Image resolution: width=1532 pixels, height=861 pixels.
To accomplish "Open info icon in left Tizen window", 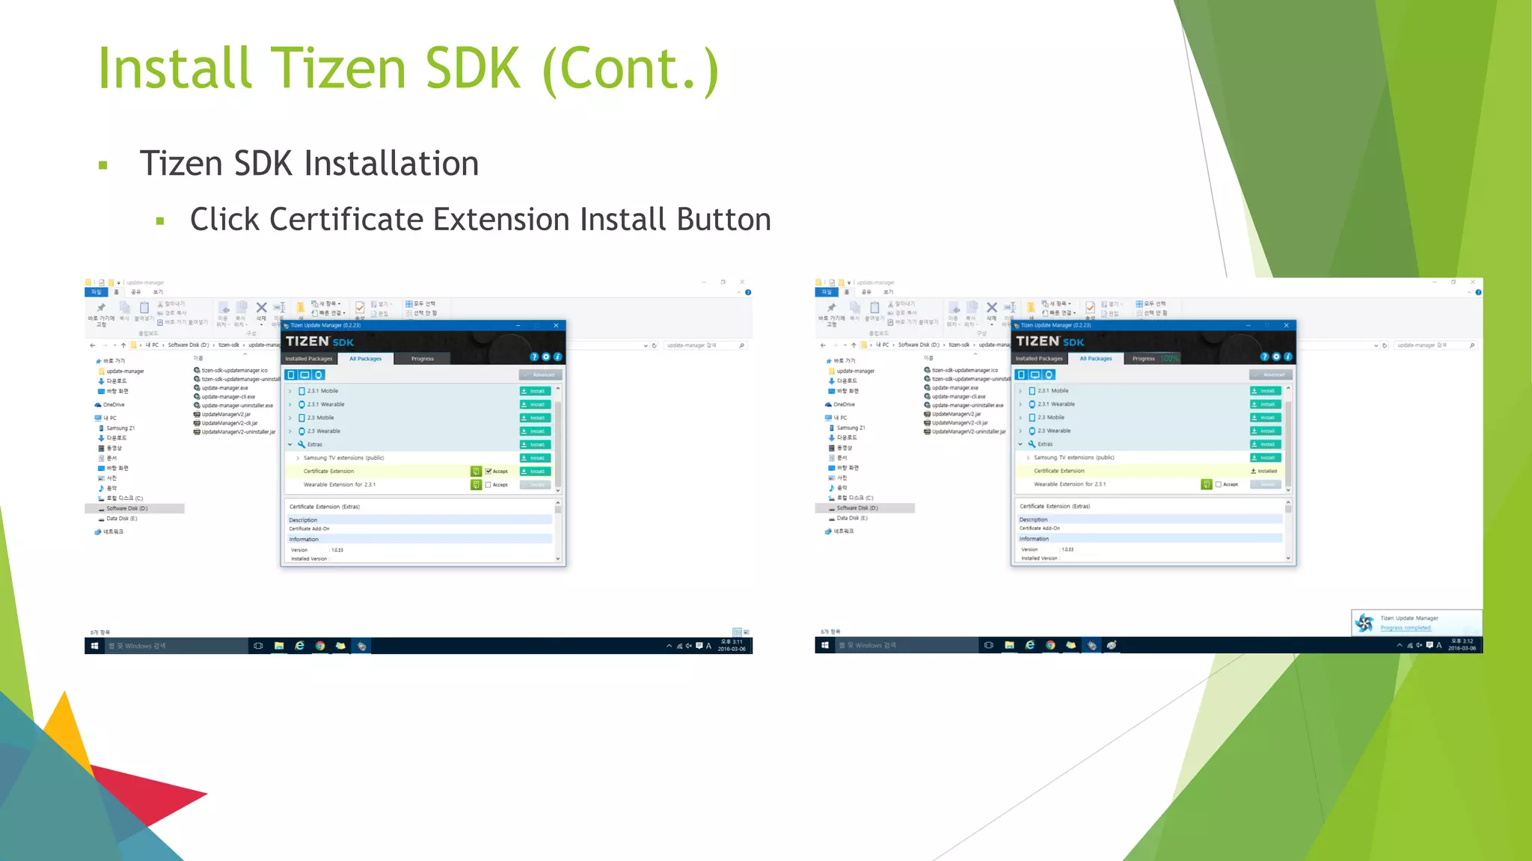I will 557,357.
